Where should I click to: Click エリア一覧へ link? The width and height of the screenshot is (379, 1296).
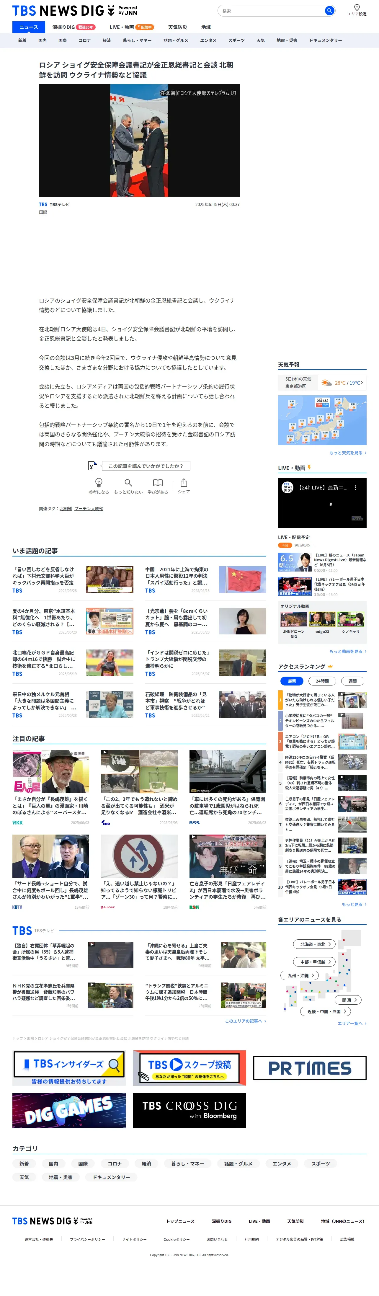[x=352, y=1023]
